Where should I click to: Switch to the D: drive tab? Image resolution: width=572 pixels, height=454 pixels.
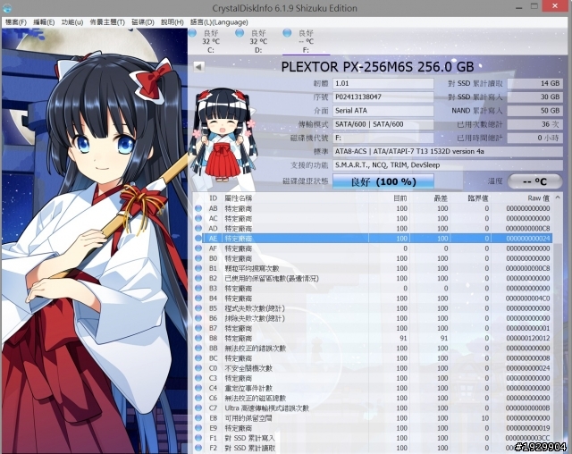click(x=258, y=41)
